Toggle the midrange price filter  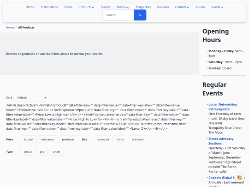47,139
